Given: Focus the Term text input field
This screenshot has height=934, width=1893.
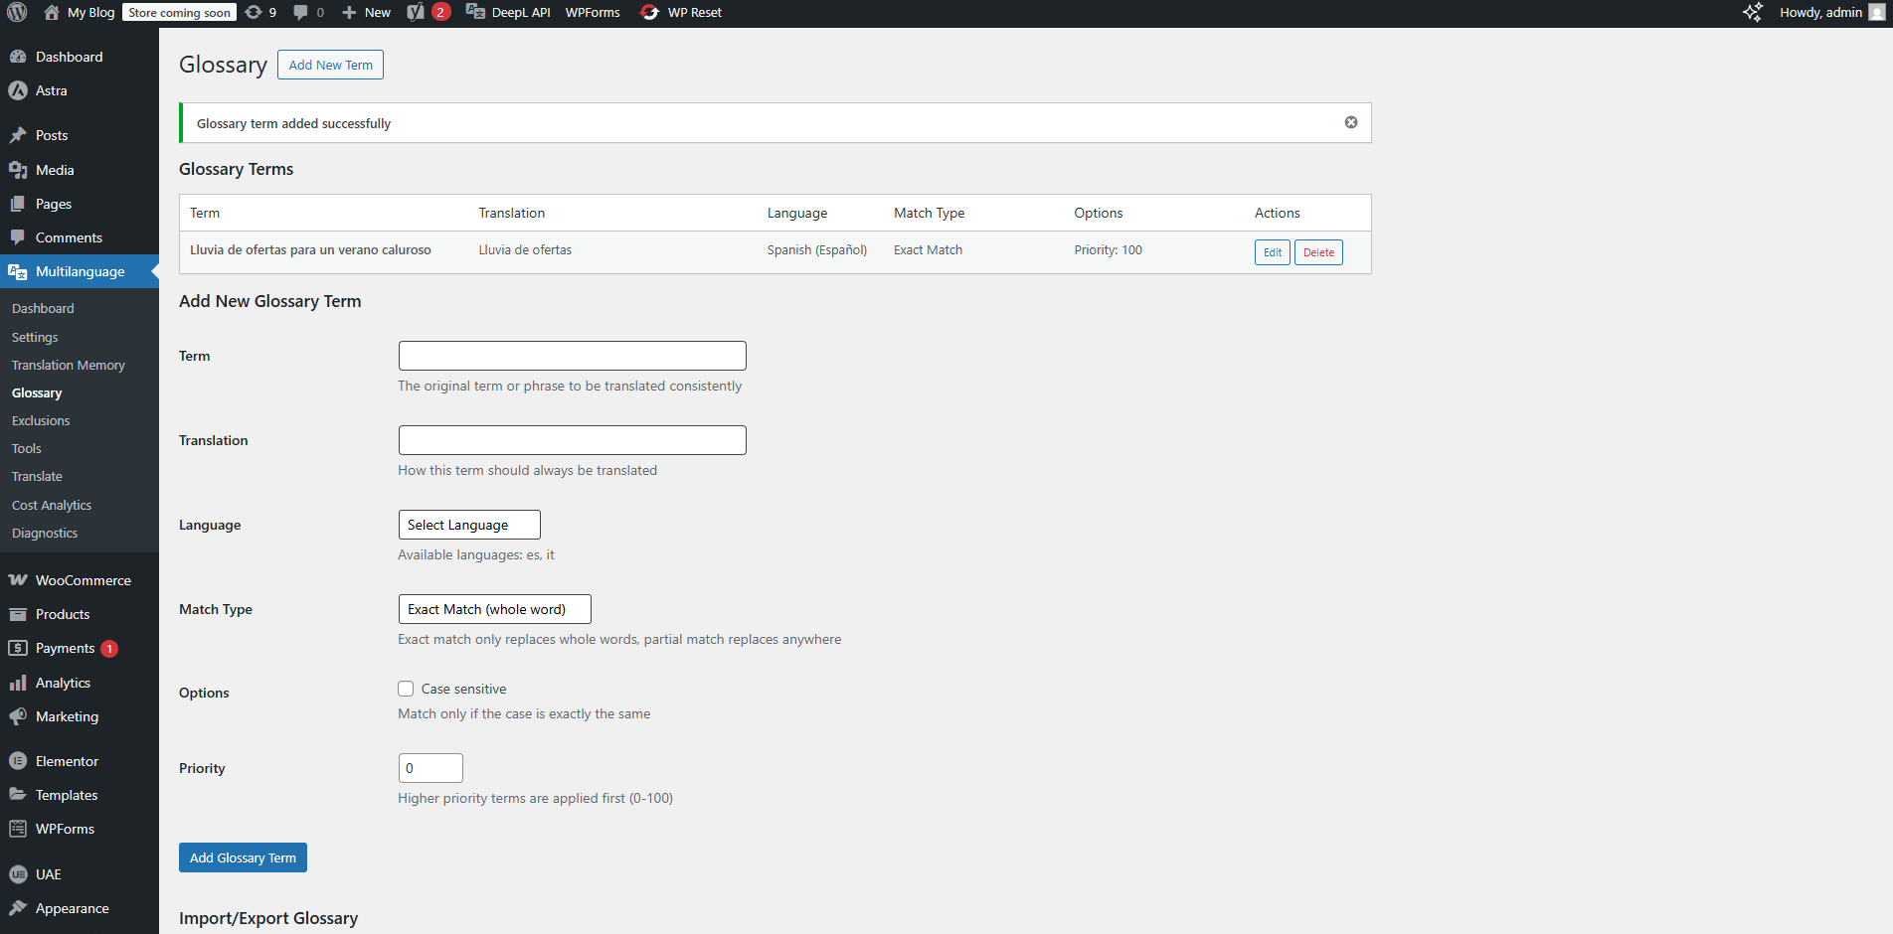Looking at the screenshot, I should 572,356.
